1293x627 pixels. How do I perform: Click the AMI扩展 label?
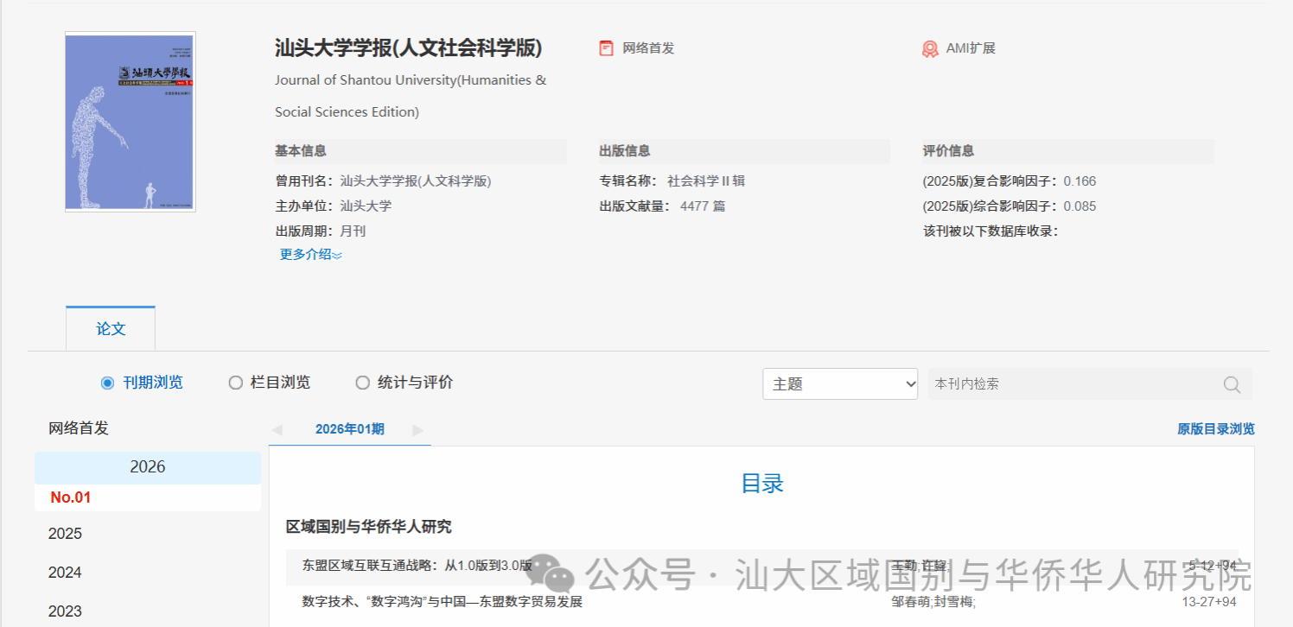pyautogui.click(x=971, y=48)
